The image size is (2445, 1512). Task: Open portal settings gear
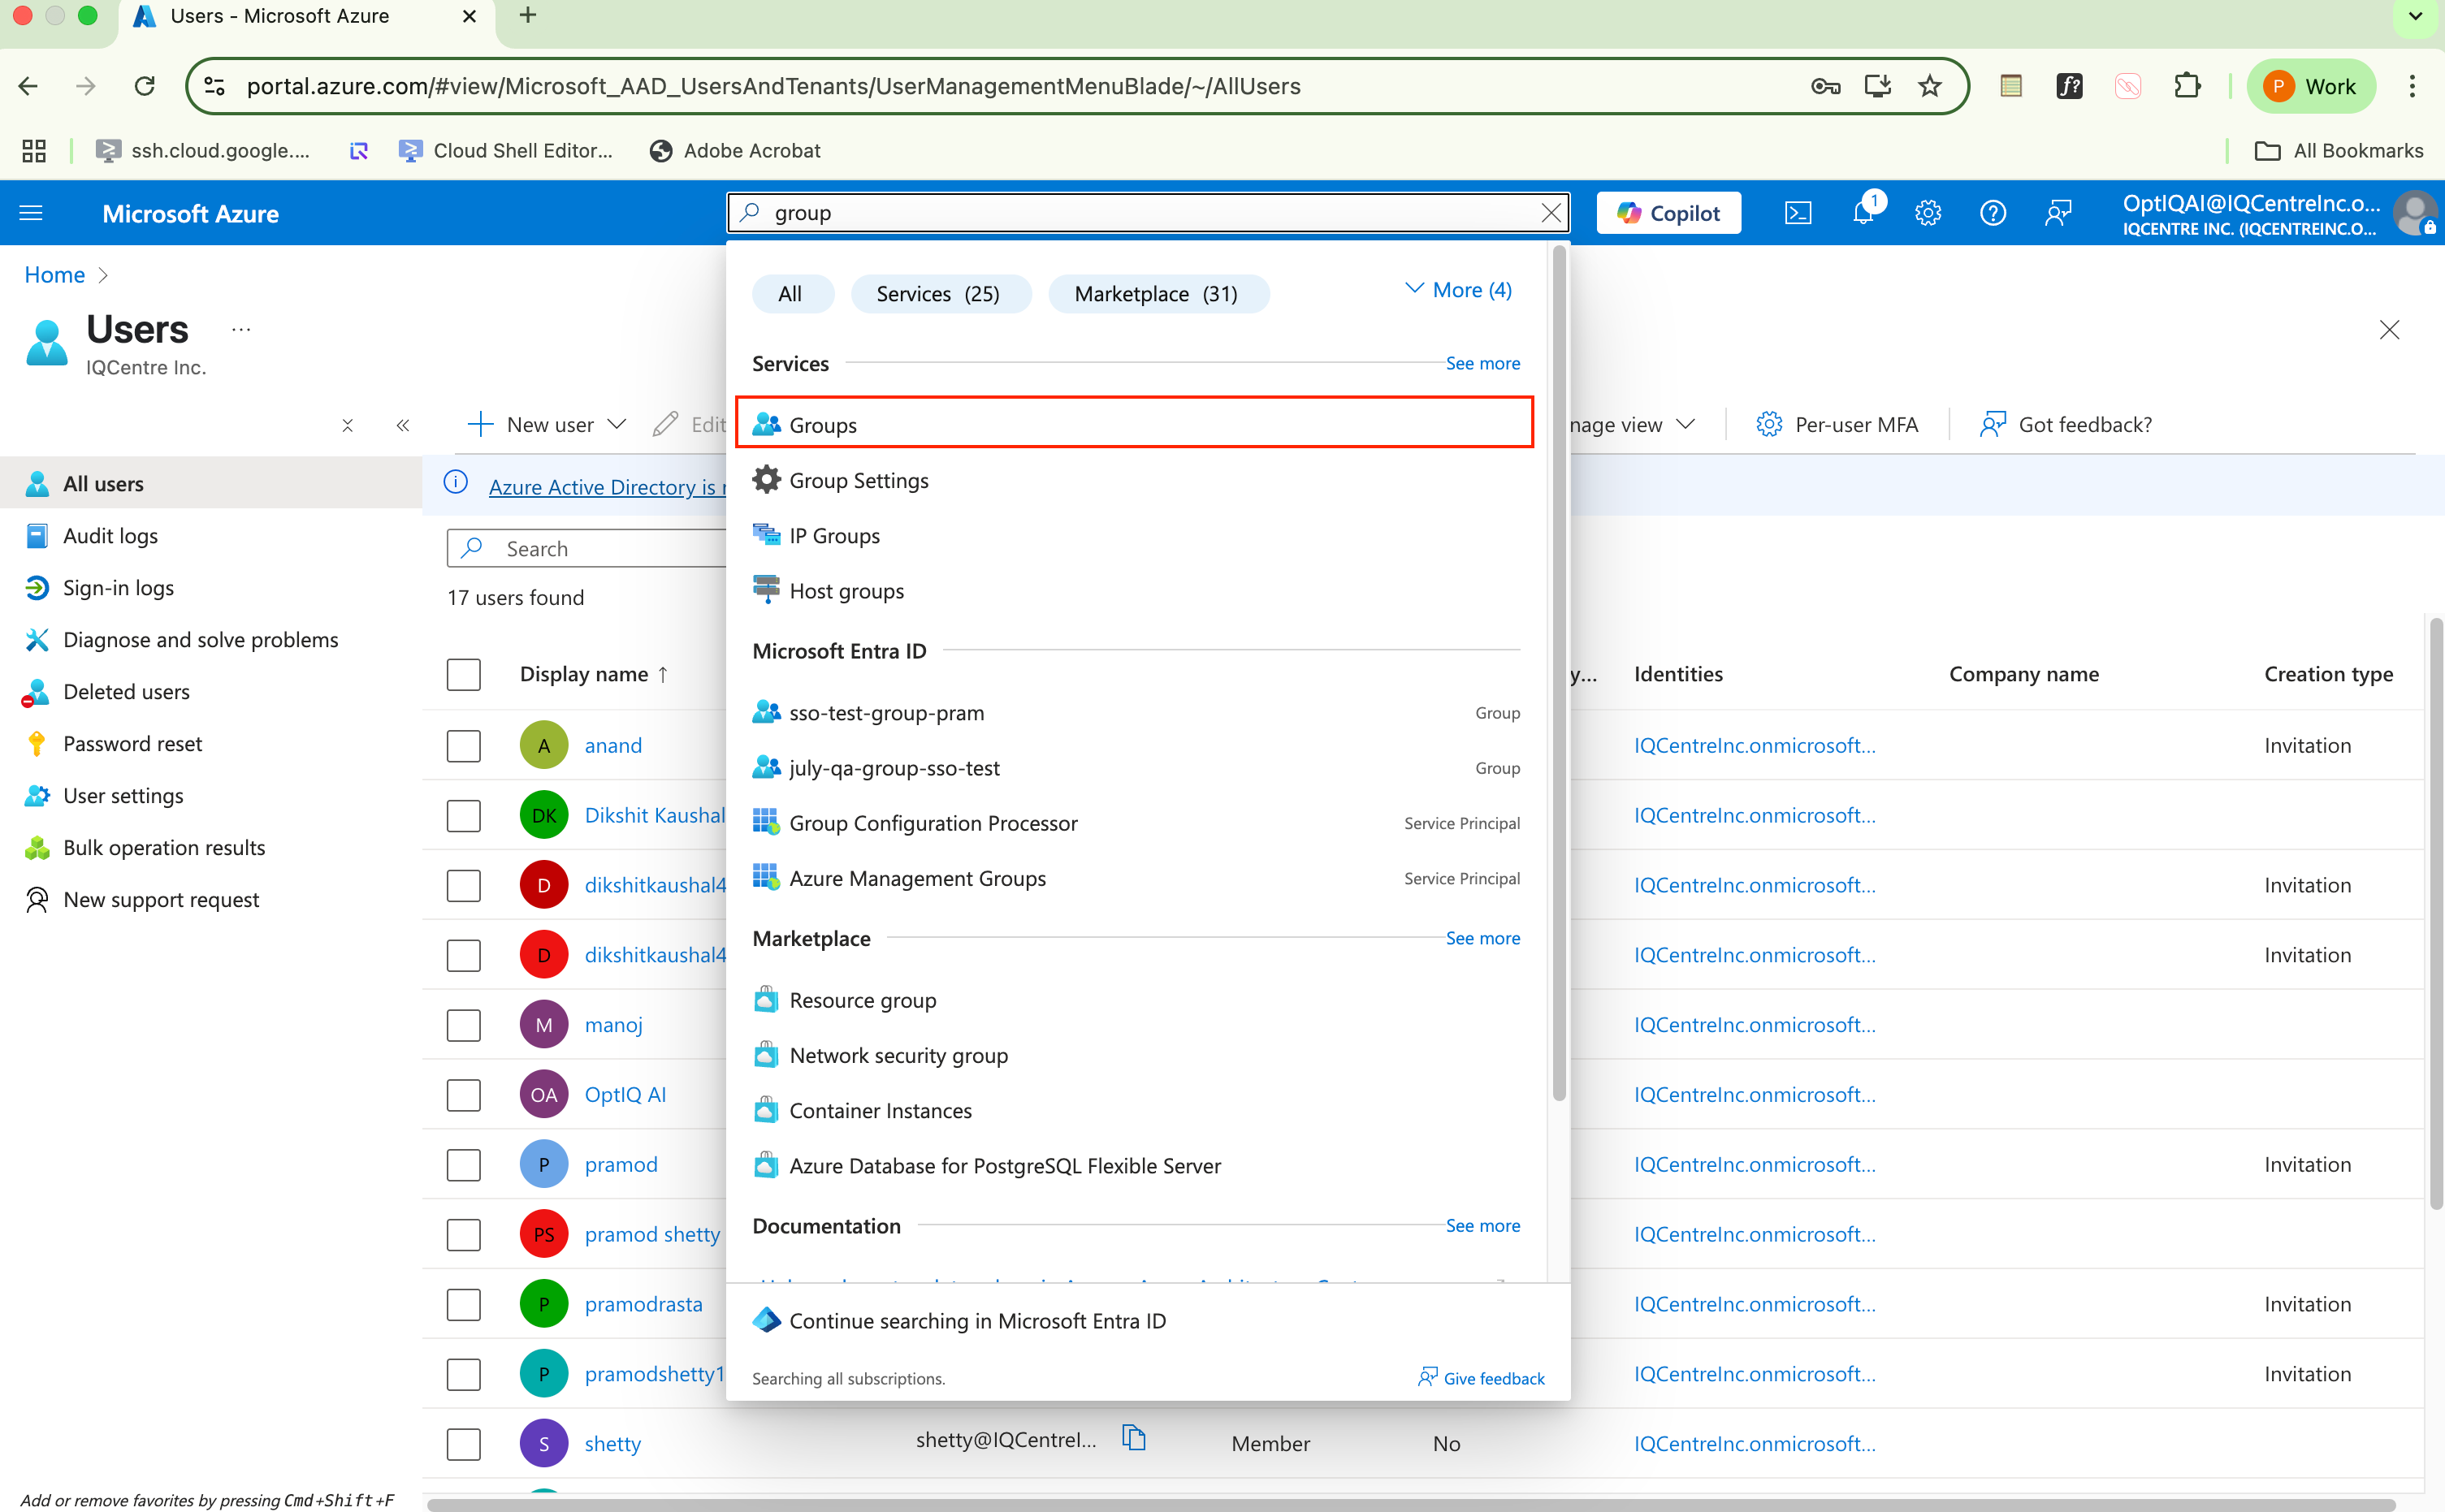point(1928,213)
